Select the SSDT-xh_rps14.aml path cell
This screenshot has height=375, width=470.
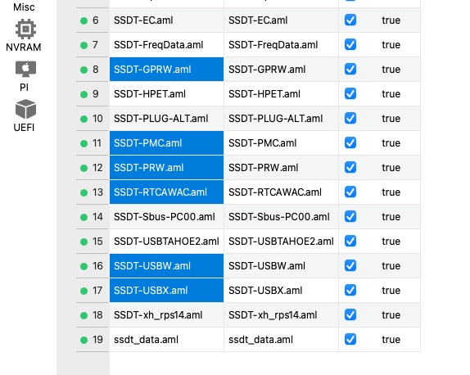(166, 315)
